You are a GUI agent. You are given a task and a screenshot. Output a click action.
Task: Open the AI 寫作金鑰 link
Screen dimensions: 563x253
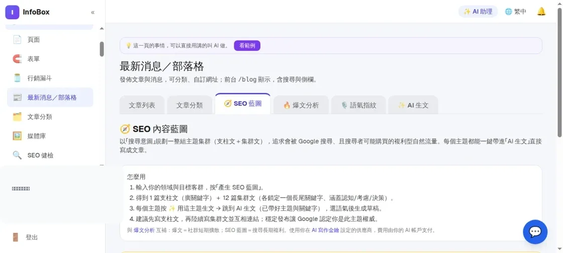325,230
